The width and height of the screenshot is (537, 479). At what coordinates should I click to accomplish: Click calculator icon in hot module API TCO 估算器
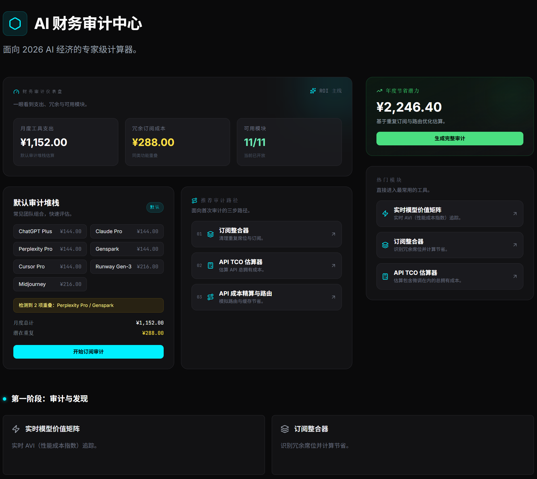pyautogui.click(x=385, y=276)
